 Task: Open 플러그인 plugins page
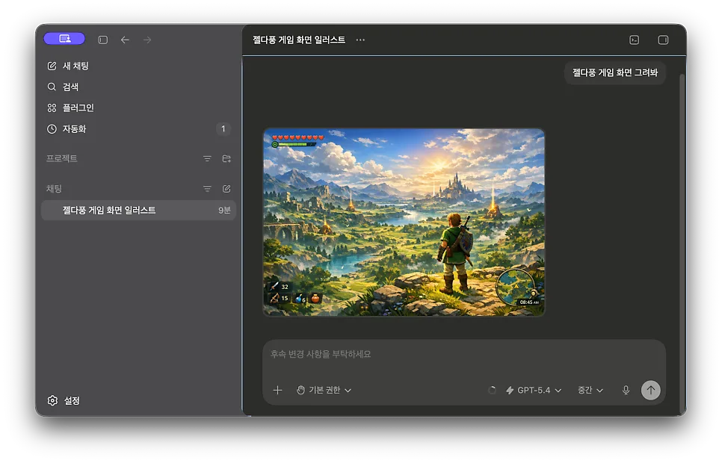pos(70,108)
